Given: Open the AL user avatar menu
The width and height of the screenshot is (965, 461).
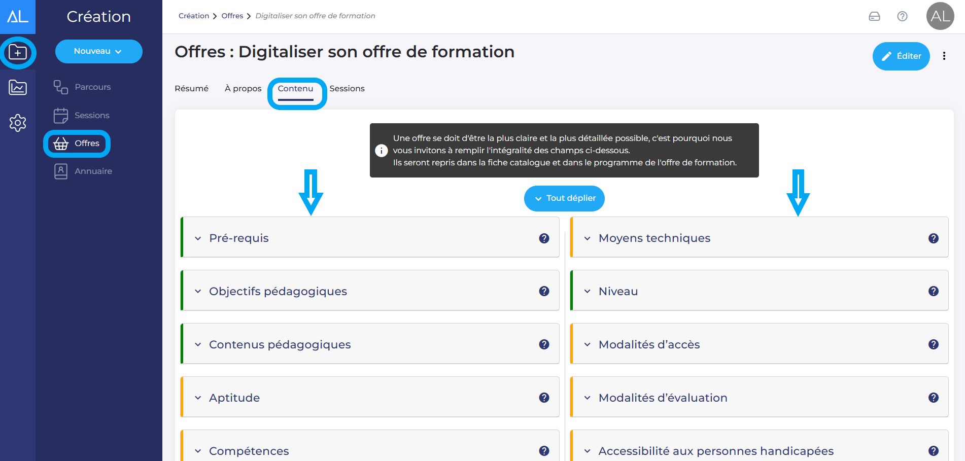Looking at the screenshot, I should 940,16.
